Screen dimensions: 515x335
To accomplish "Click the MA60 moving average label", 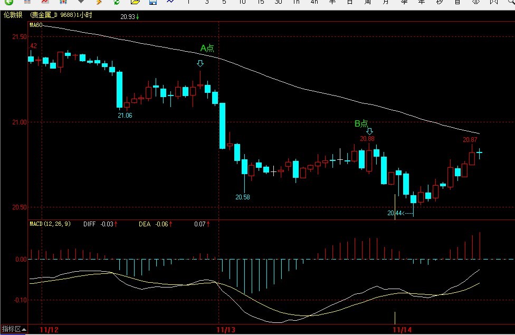I will (x=36, y=25).
